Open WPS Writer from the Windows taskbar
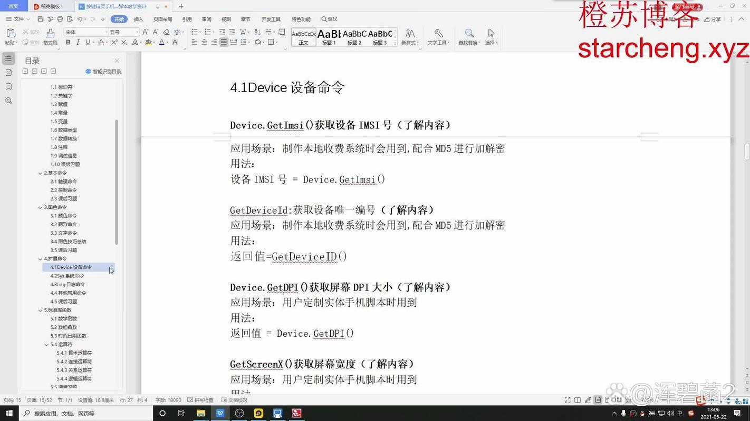The image size is (750, 421). [220, 413]
